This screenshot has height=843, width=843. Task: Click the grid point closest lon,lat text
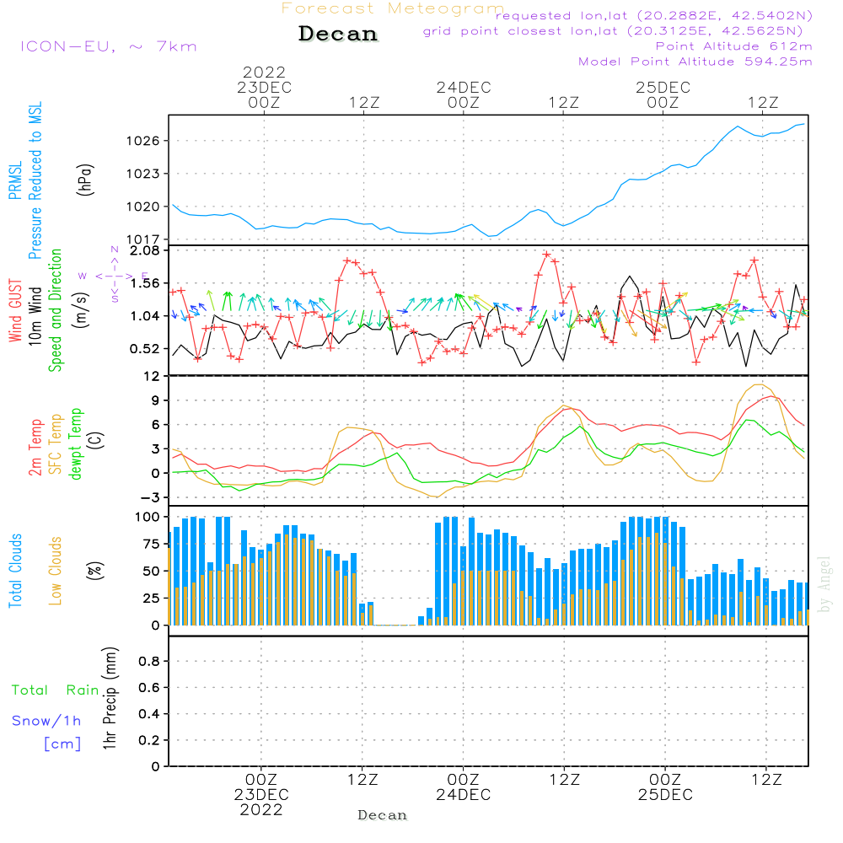[618, 31]
